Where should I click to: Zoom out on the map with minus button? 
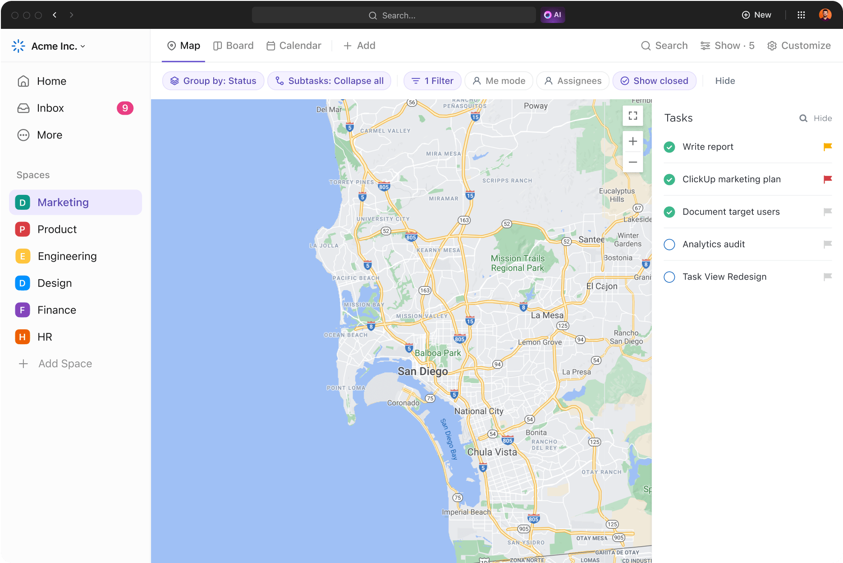(x=632, y=162)
